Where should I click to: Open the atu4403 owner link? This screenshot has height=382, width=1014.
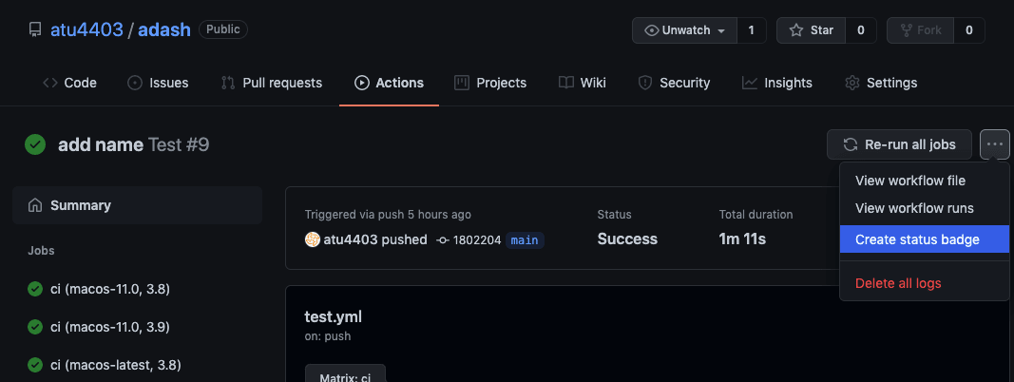click(x=86, y=29)
